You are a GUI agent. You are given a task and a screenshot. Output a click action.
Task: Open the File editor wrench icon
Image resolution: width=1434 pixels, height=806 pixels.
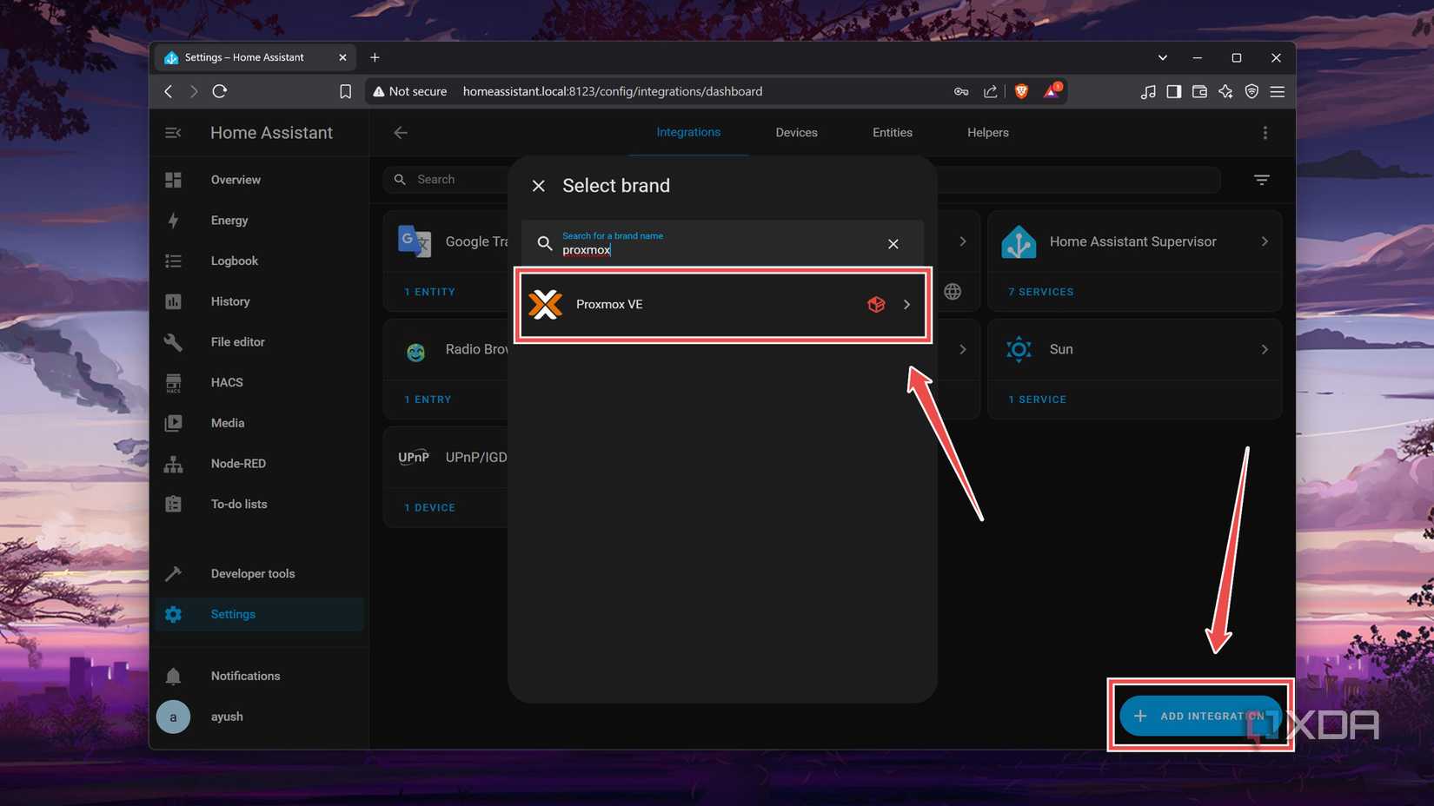pyautogui.click(x=173, y=342)
